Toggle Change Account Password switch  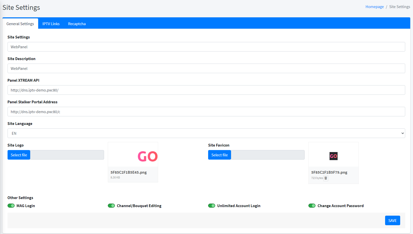(312, 206)
